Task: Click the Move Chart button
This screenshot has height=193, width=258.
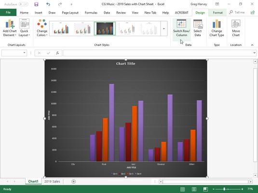Action: [x=236, y=28]
